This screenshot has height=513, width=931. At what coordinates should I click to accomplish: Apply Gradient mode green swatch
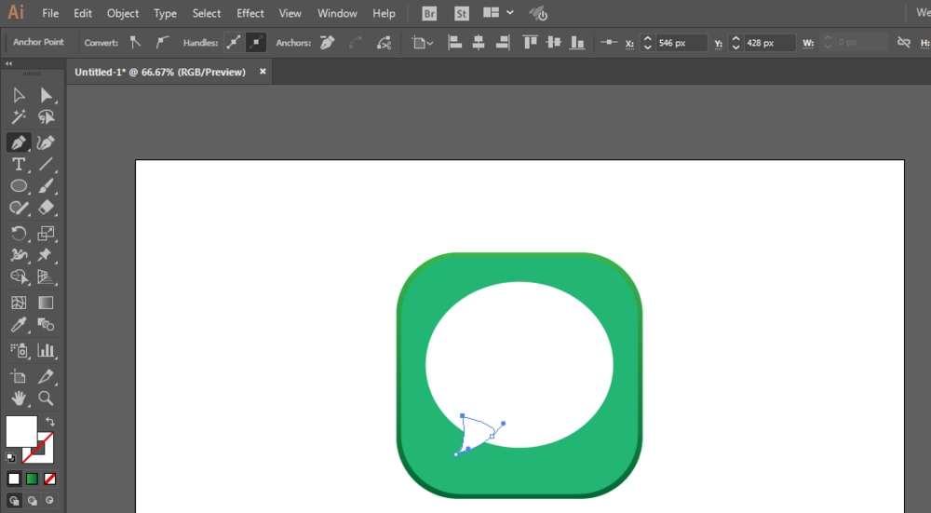[32, 479]
